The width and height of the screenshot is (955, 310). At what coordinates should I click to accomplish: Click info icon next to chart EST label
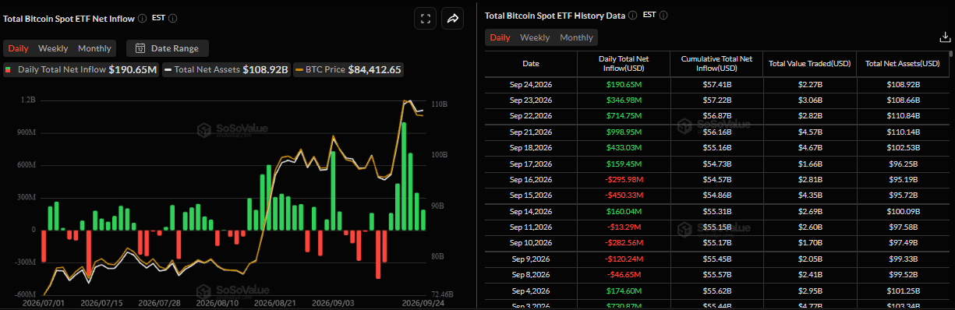172,18
